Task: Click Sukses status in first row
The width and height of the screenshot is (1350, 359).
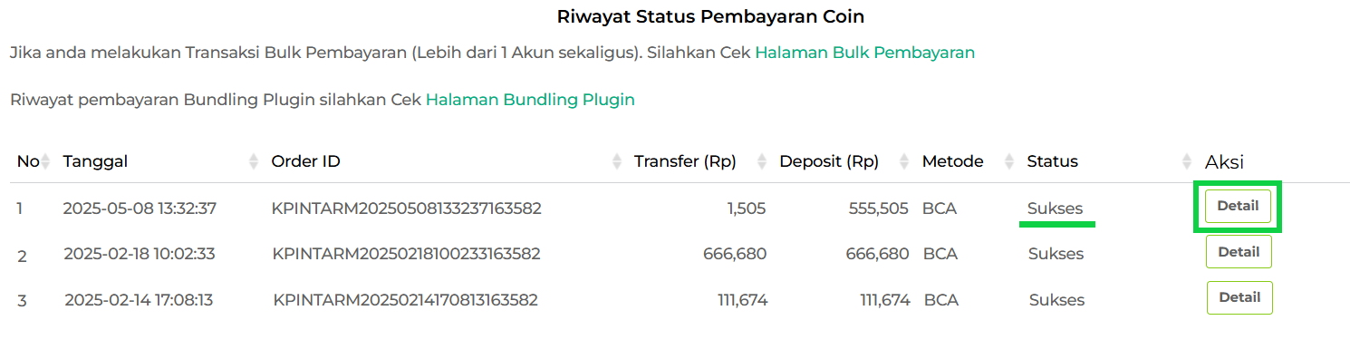Action: (1055, 209)
